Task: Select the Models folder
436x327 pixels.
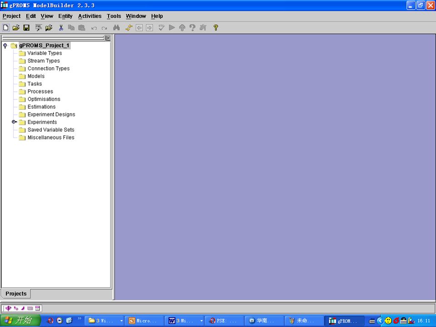Action: tap(36, 76)
